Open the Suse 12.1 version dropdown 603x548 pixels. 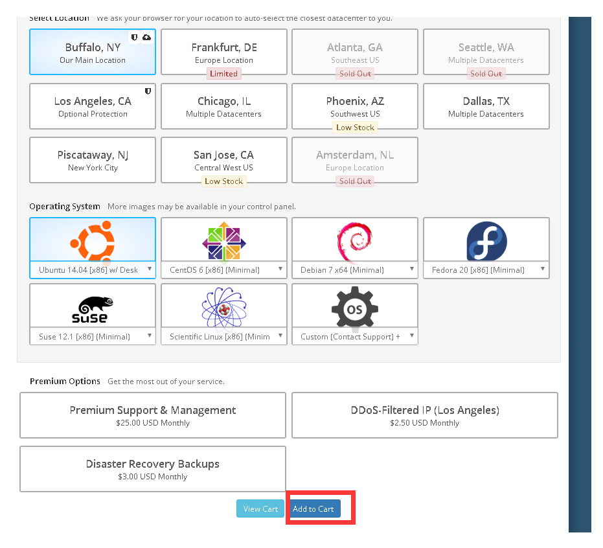pyautogui.click(x=93, y=336)
